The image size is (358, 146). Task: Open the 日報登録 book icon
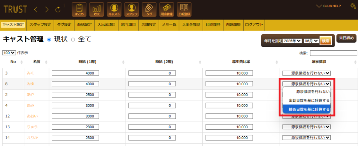tap(184, 10)
